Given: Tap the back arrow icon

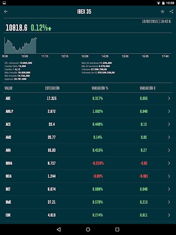Looking at the screenshot, I should [x=6, y=11].
